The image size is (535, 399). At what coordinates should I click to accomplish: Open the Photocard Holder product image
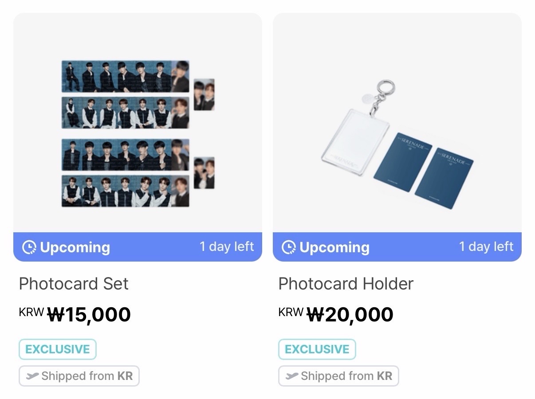tap(397, 133)
